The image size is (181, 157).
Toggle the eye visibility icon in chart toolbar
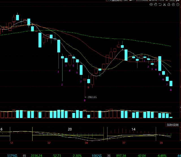151,5
